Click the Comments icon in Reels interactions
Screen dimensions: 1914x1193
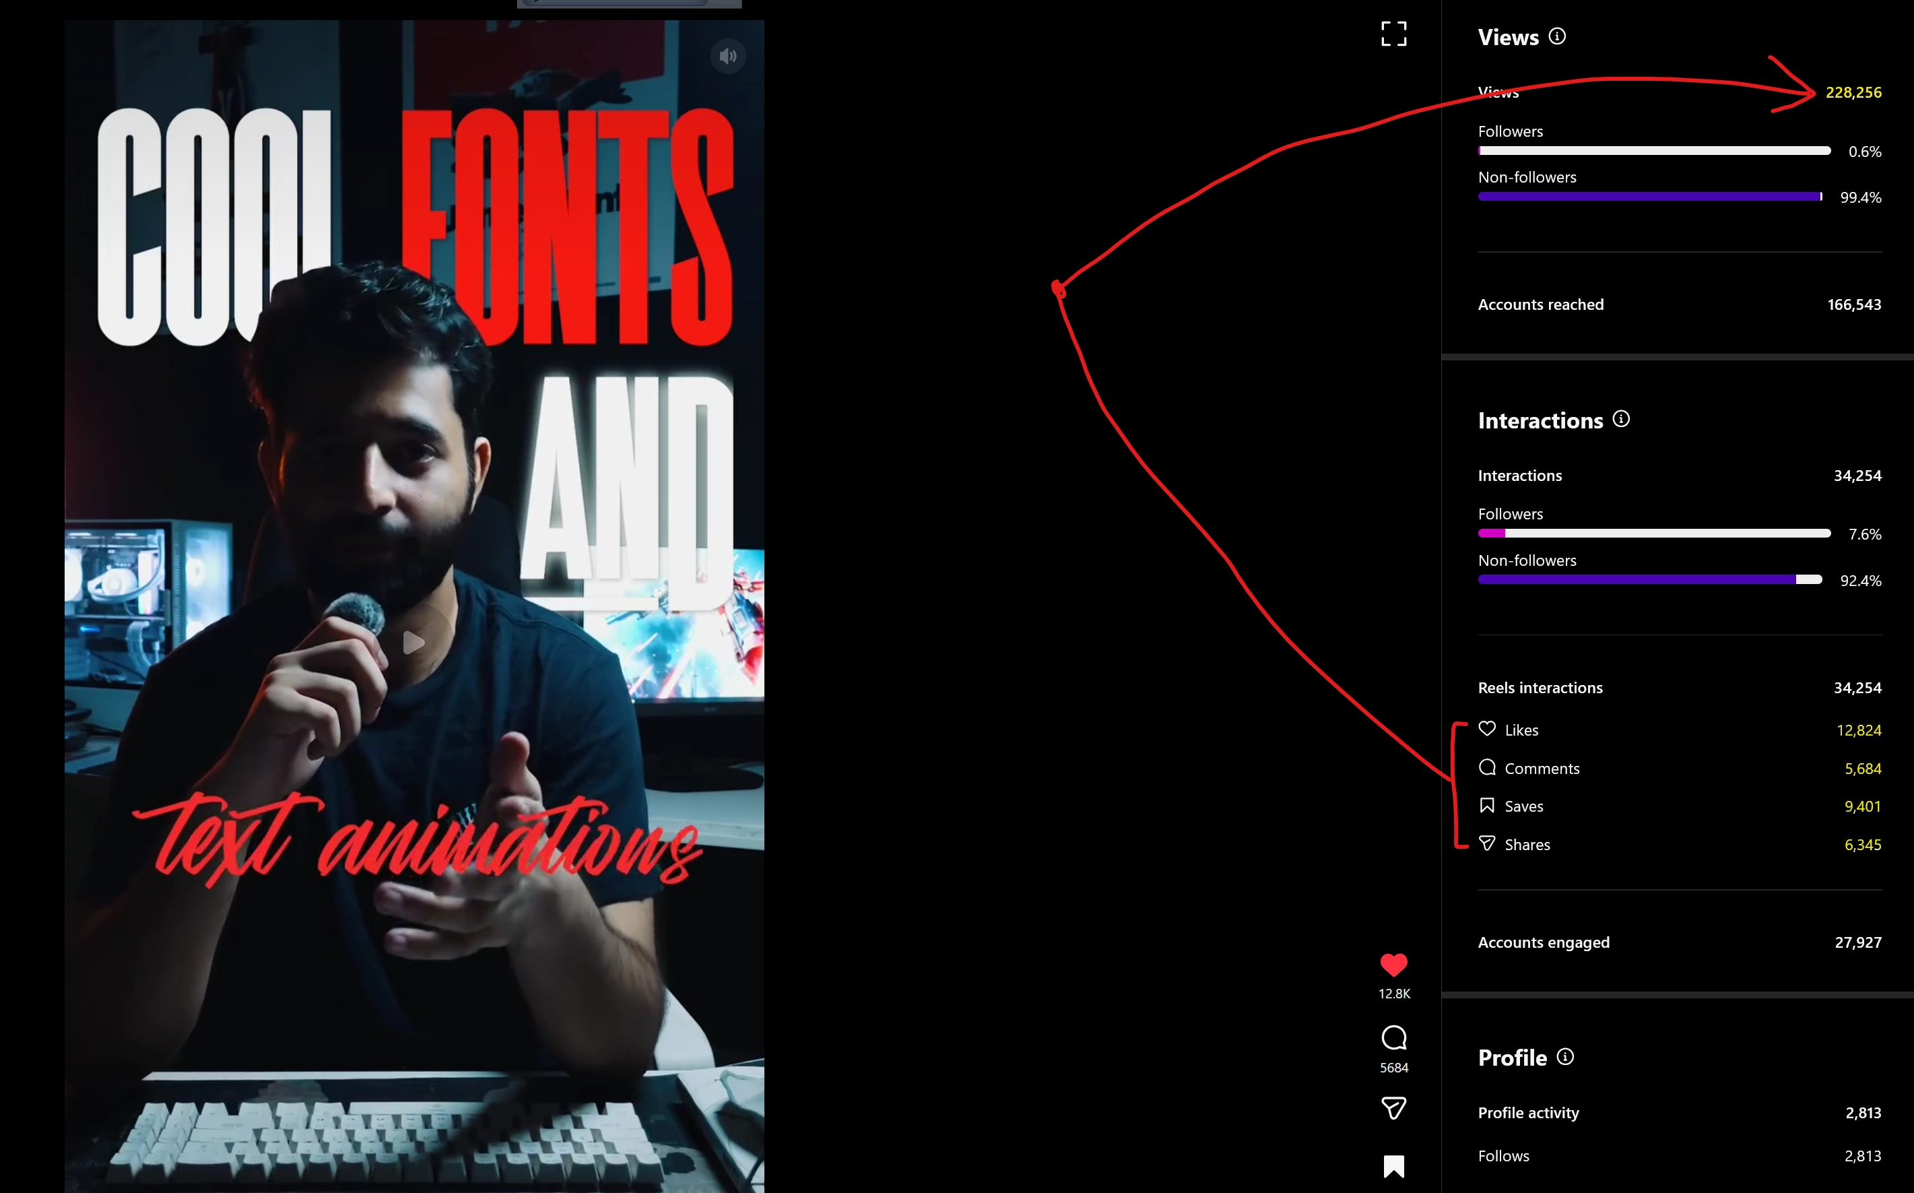[1487, 768]
